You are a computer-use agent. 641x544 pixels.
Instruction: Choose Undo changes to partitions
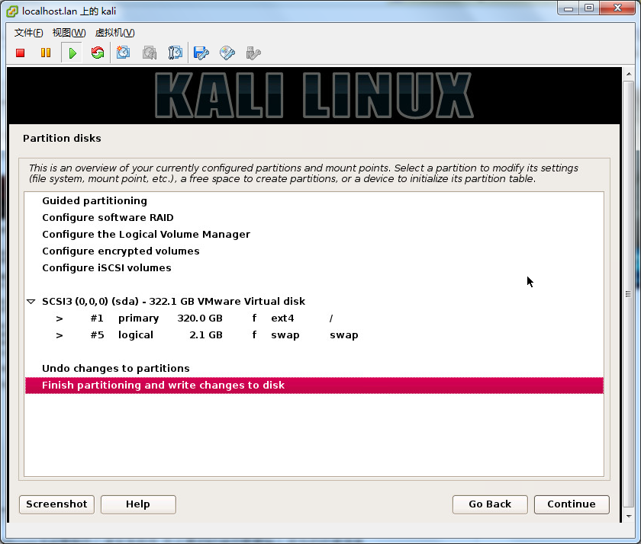point(314,368)
